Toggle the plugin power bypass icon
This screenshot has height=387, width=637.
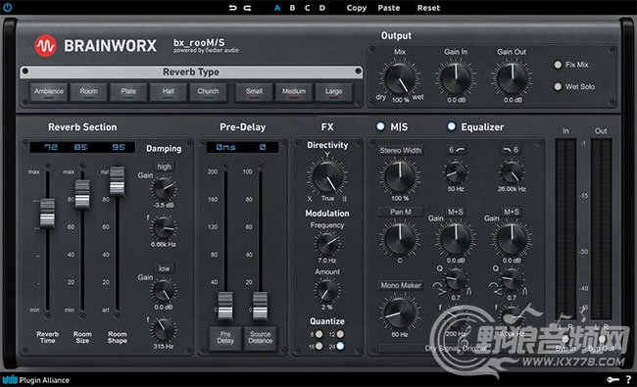[8, 7]
